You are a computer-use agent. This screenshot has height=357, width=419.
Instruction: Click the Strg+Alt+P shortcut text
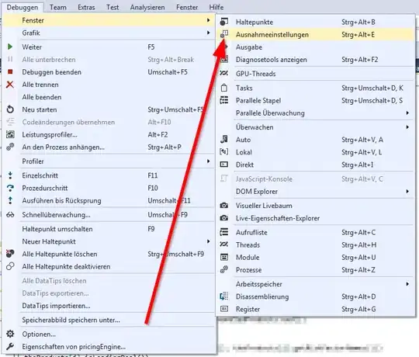click(x=164, y=147)
